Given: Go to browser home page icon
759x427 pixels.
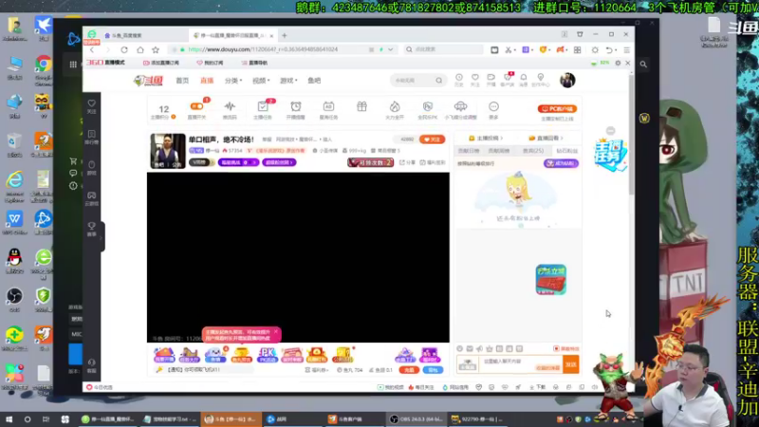Looking at the screenshot, I should (139, 50).
